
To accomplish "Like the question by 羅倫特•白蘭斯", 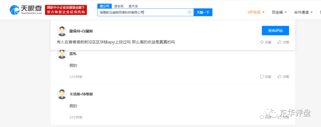I will tap(283, 42).
